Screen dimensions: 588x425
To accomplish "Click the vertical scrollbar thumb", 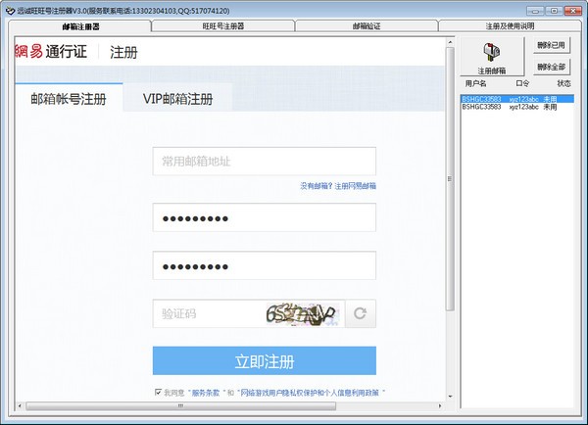I will (450, 179).
